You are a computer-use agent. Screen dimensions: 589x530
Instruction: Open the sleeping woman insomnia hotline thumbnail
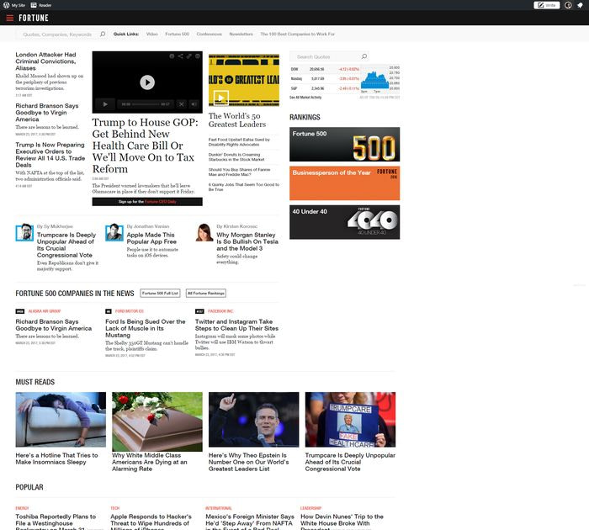61,420
